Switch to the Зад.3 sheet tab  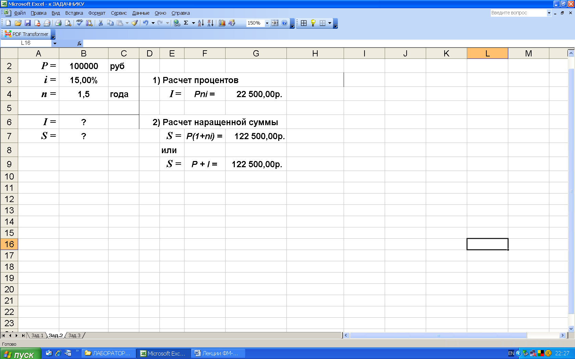coord(74,335)
